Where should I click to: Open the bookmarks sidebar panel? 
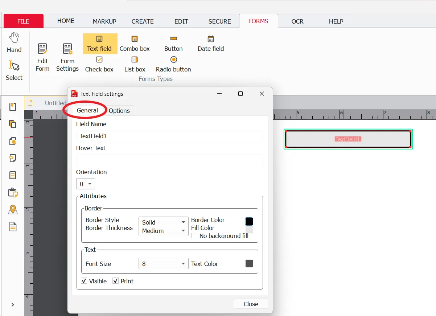tap(13, 107)
